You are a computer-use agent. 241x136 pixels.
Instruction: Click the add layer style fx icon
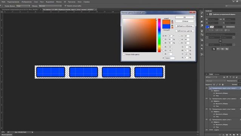(223, 135)
